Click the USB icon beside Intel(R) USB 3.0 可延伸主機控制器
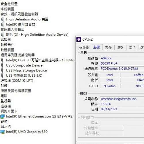Viewport: 144px width, 144px height. coord(2,60)
